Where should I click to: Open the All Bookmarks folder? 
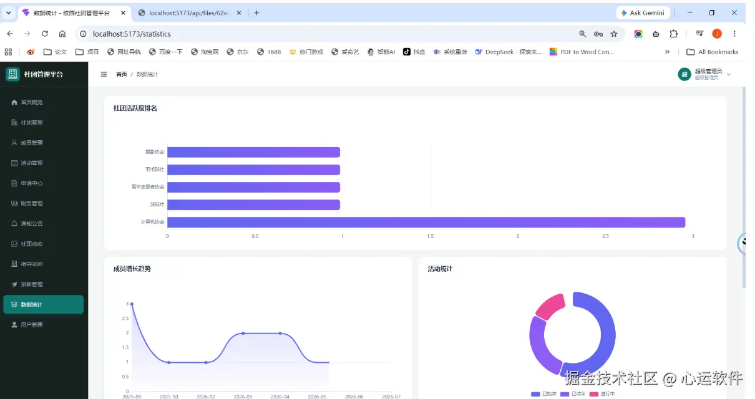click(x=713, y=52)
